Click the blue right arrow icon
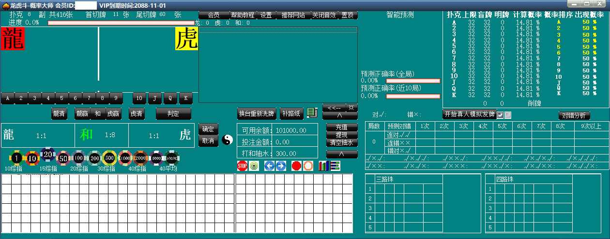610x239 pixels. pos(281,166)
